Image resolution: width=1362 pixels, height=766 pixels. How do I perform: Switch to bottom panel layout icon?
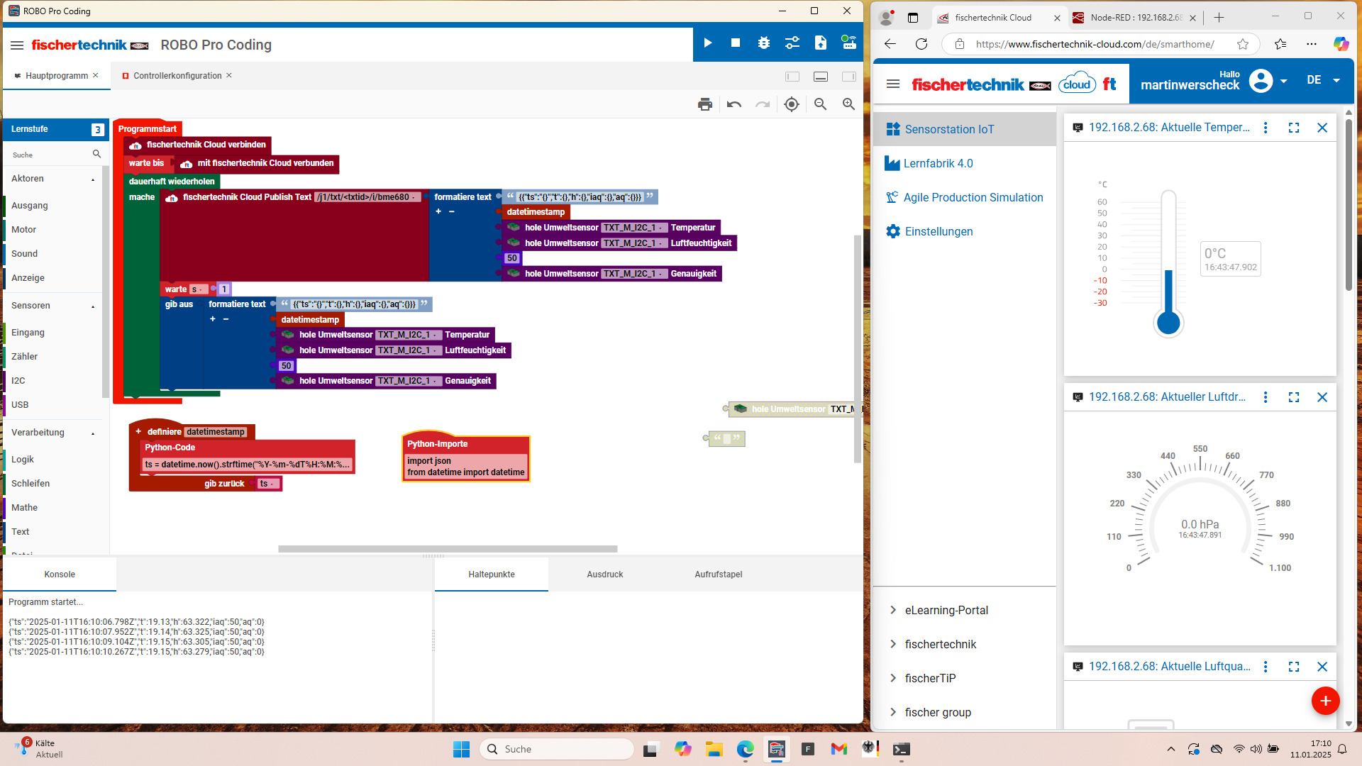point(821,77)
